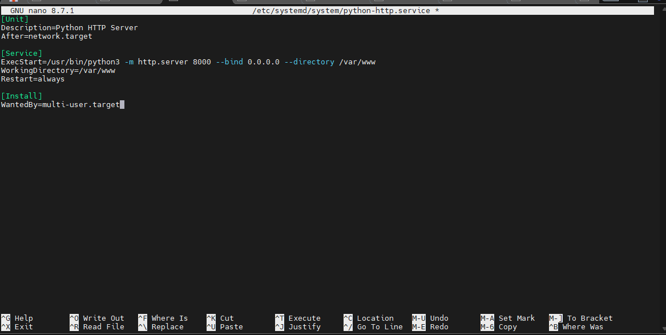Image resolution: width=666 pixels, height=335 pixels.
Task: Click the ^C Location shortcut
Action: pos(369,318)
